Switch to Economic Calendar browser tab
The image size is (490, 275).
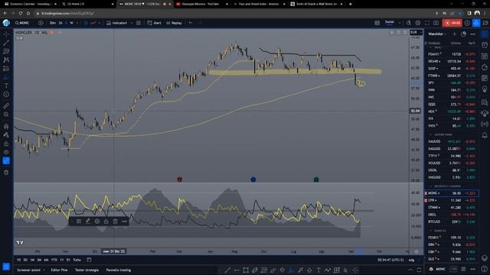click(31, 4)
